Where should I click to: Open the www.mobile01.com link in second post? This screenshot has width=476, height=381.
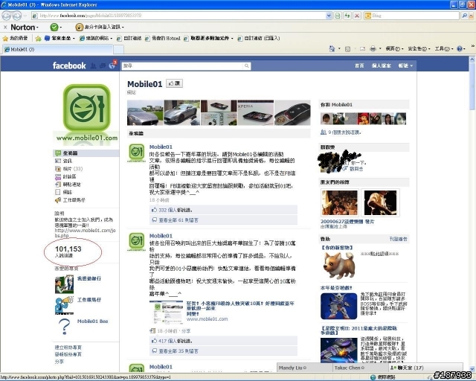207,319
